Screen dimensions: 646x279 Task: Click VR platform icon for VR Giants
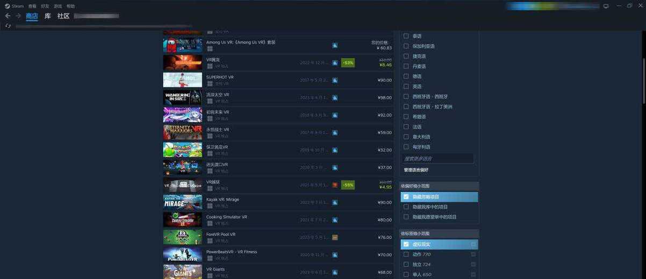click(335, 272)
